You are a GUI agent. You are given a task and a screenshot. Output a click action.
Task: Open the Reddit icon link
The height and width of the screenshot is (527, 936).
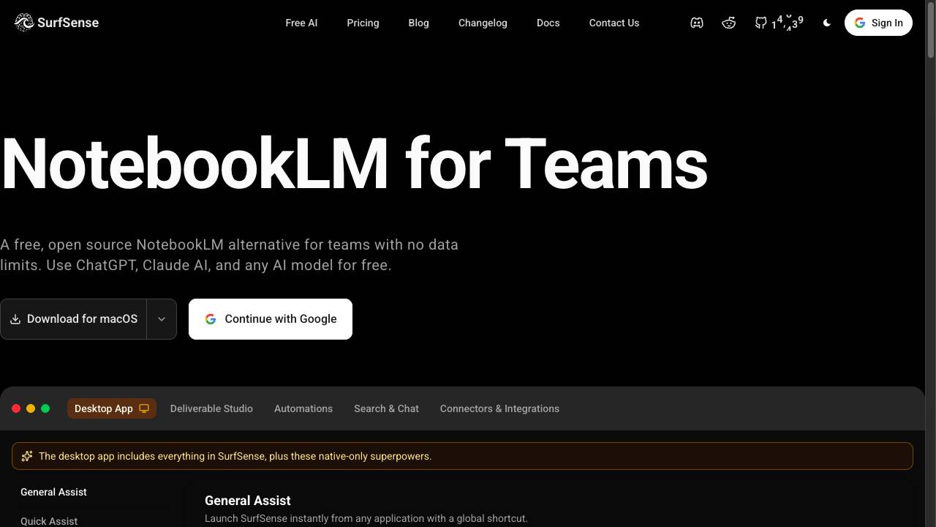729,23
